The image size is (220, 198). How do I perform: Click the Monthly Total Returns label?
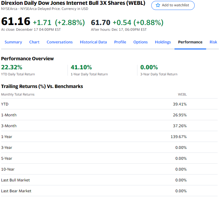(x=18, y=94)
